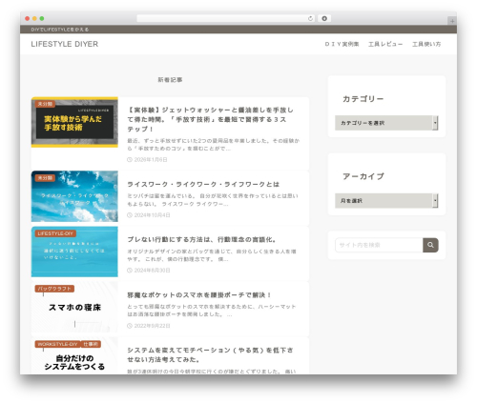Click the browser address bar
Viewport: 477px width, 403px height.
pos(225,18)
